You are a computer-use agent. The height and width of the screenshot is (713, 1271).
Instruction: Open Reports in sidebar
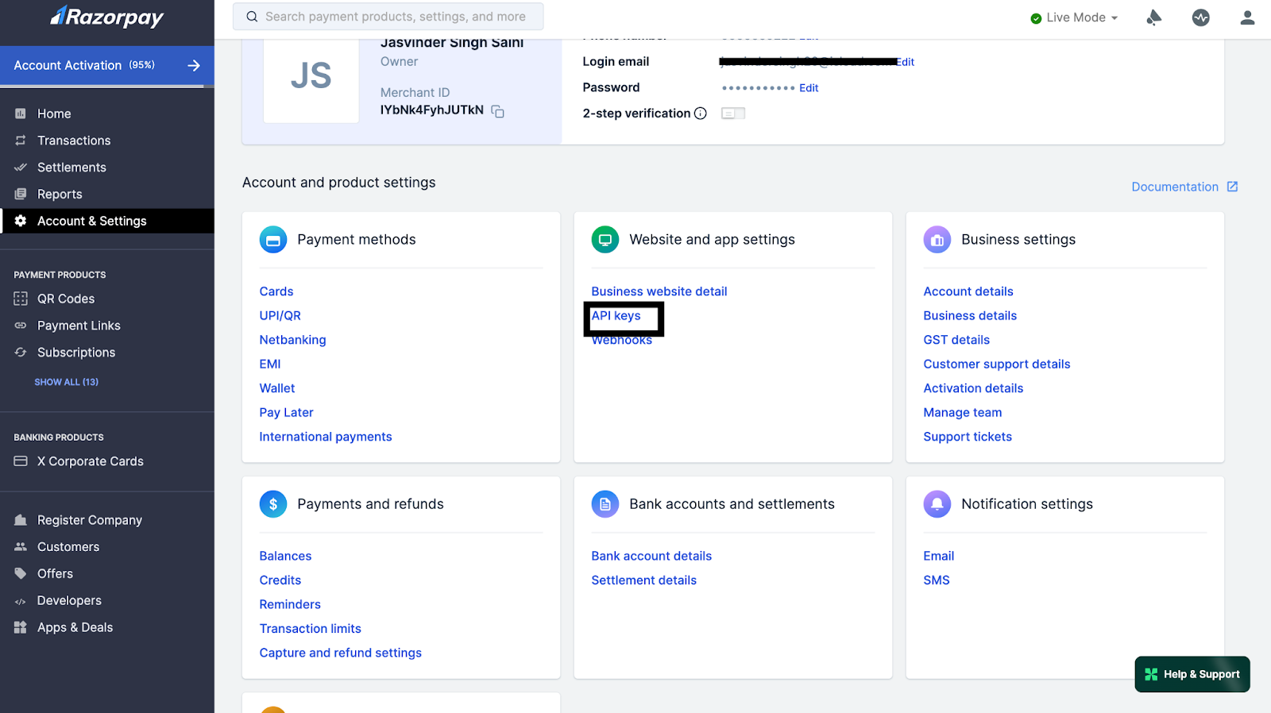(60, 195)
